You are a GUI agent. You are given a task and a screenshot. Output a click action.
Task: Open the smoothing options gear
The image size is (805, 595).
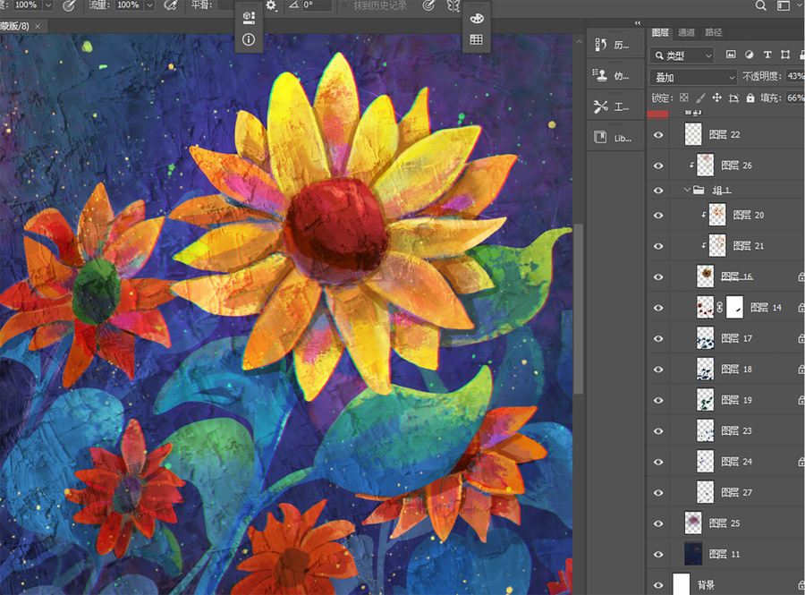pos(271,5)
